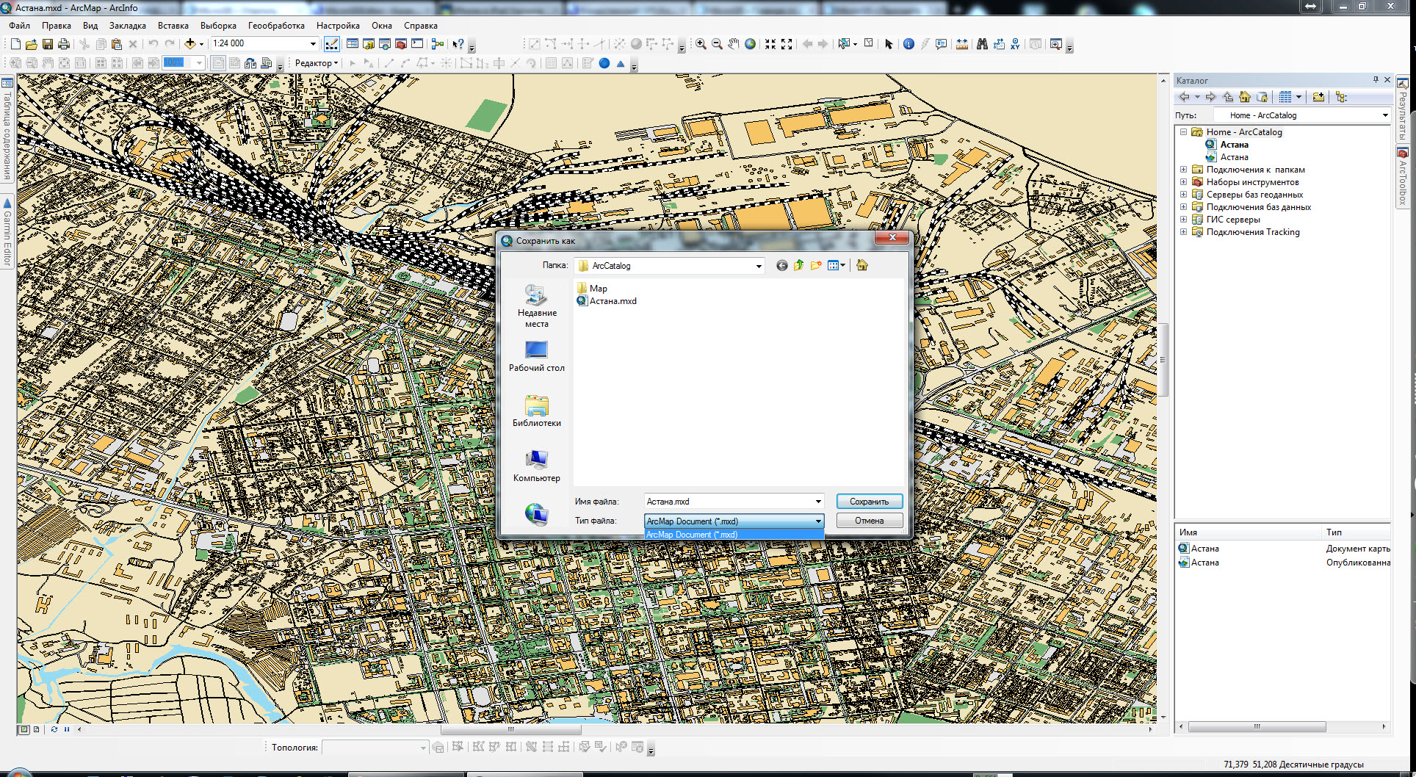Click the Go To XY icon

pyautogui.click(x=1014, y=44)
